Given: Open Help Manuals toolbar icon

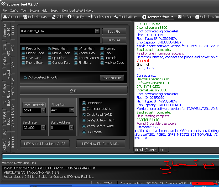Looking at the screenshot, I should point(25,17).
